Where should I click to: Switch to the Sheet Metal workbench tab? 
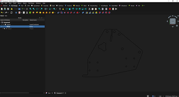[x=113, y=6]
